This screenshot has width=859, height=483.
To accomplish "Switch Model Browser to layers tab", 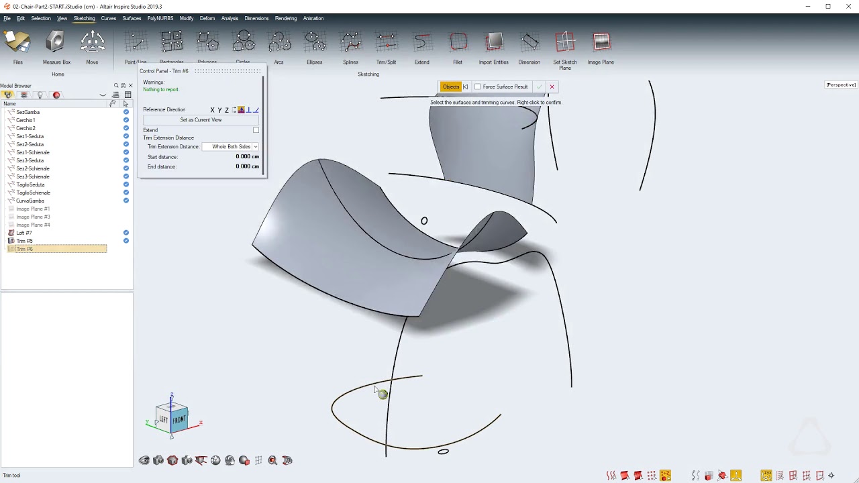I will 24,95.
